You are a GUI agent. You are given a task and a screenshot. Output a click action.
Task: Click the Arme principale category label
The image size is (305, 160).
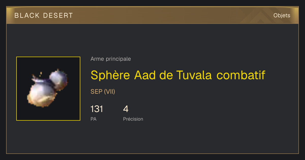tap(111, 59)
